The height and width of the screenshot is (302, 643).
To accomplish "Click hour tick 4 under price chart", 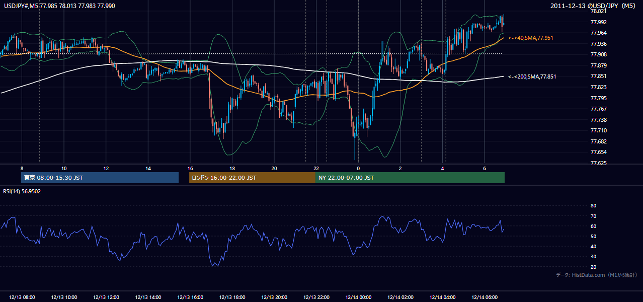I will point(442,168).
